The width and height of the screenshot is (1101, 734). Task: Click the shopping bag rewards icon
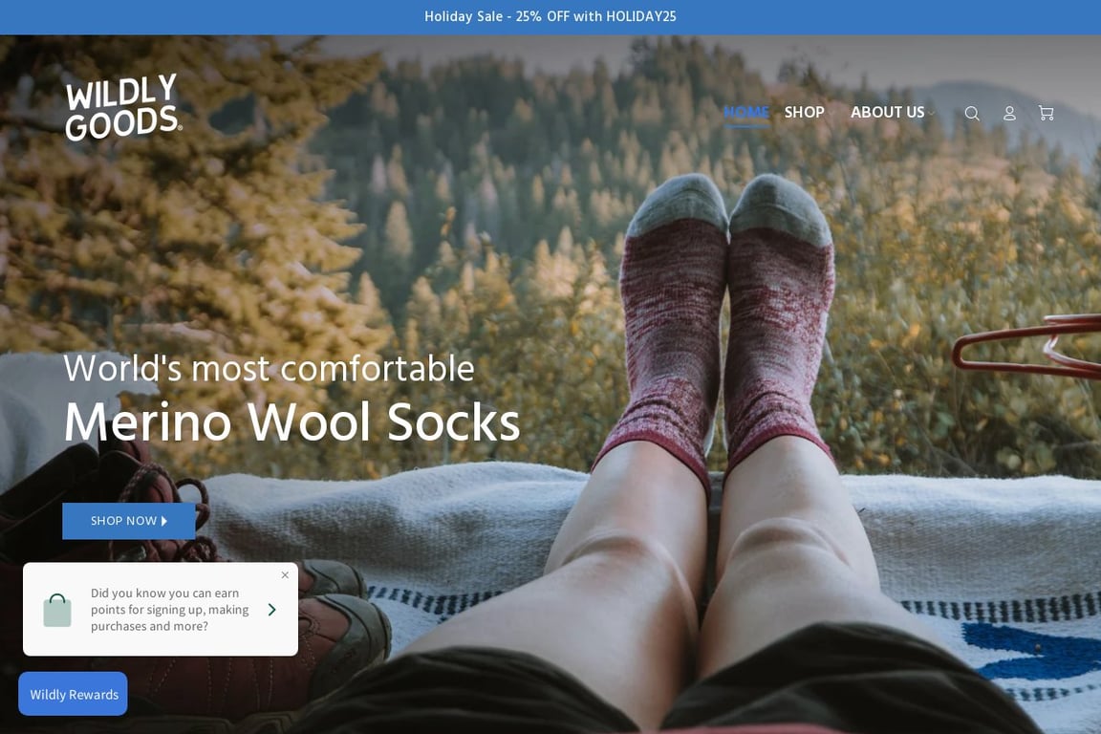pyautogui.click(x=57, y=610)
